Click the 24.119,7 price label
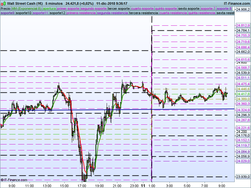 (x=243, y=145)
